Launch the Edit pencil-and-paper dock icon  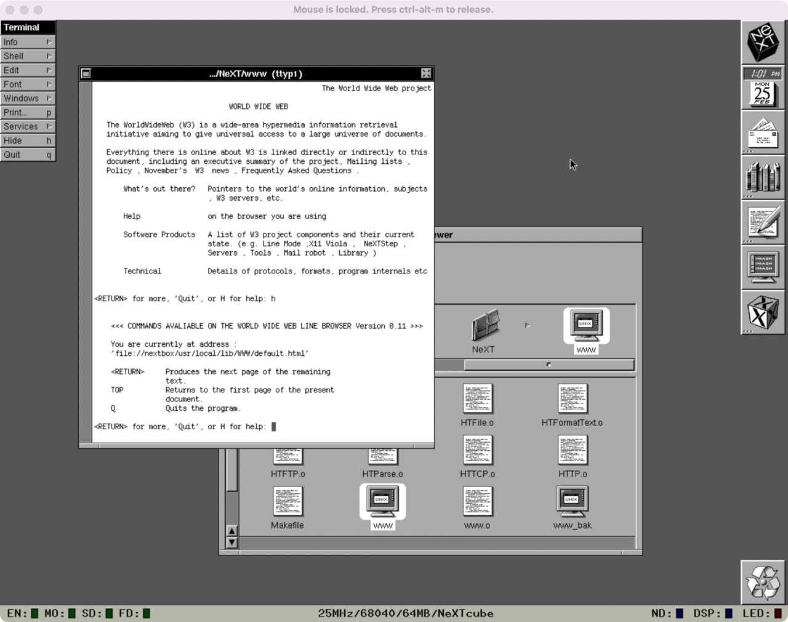pos(763,222)
